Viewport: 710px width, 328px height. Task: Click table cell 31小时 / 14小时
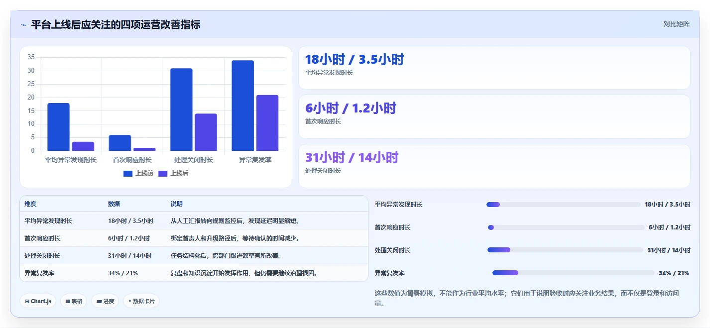click(130, 256)
